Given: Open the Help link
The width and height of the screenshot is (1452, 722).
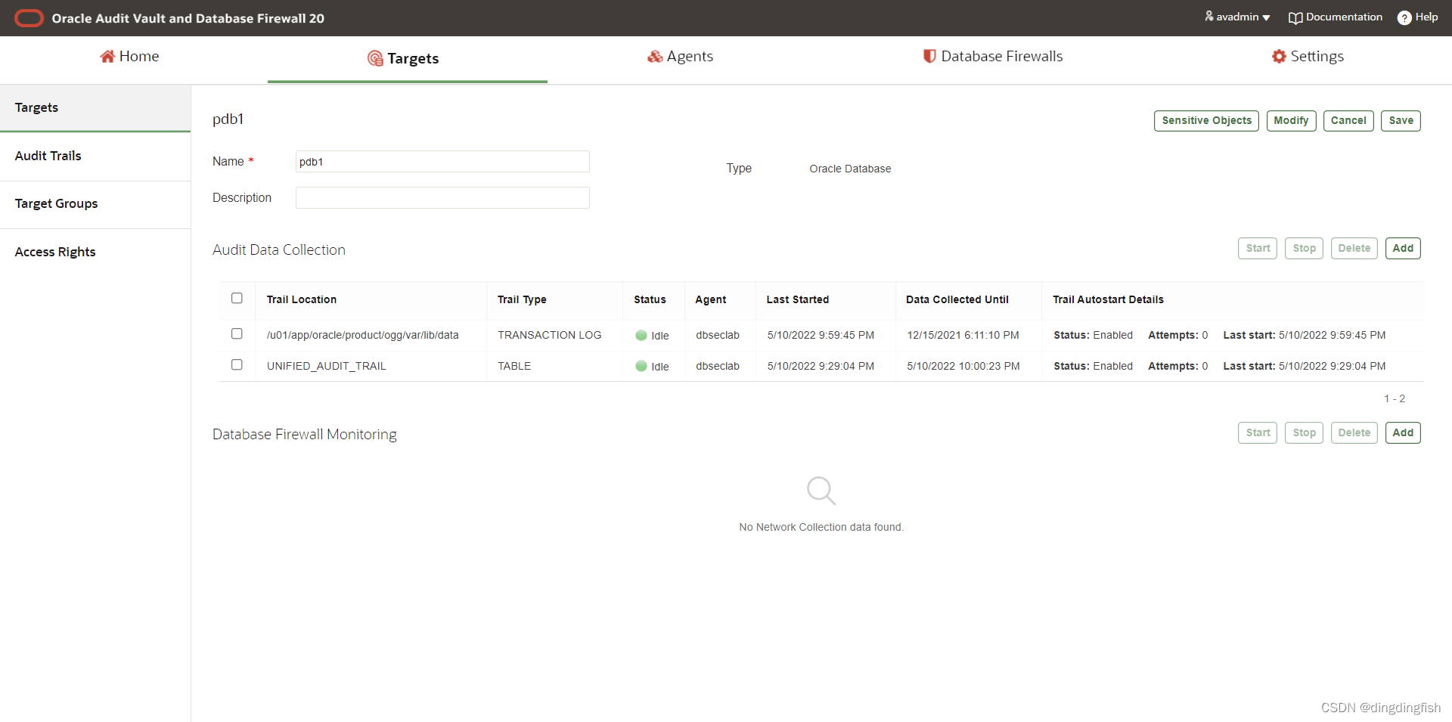Looking at the screenshot, I should pyautogui.click(x=1418, y=17).
